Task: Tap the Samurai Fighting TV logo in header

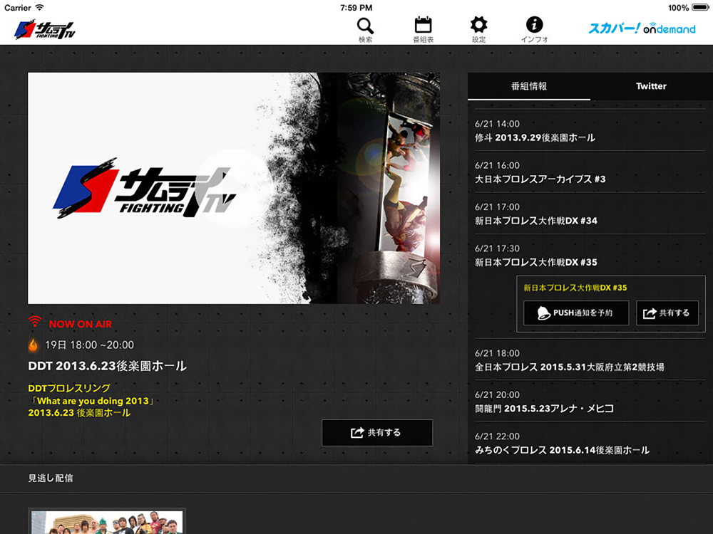Action: tap(44, 29)
